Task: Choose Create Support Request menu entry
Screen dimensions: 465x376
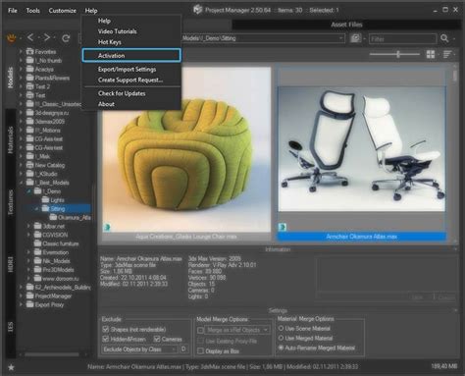Action: point(131,80)
